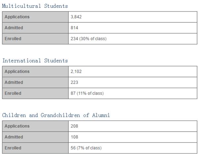Click Enrolled label in Alumni table

[x=13, y=148]
